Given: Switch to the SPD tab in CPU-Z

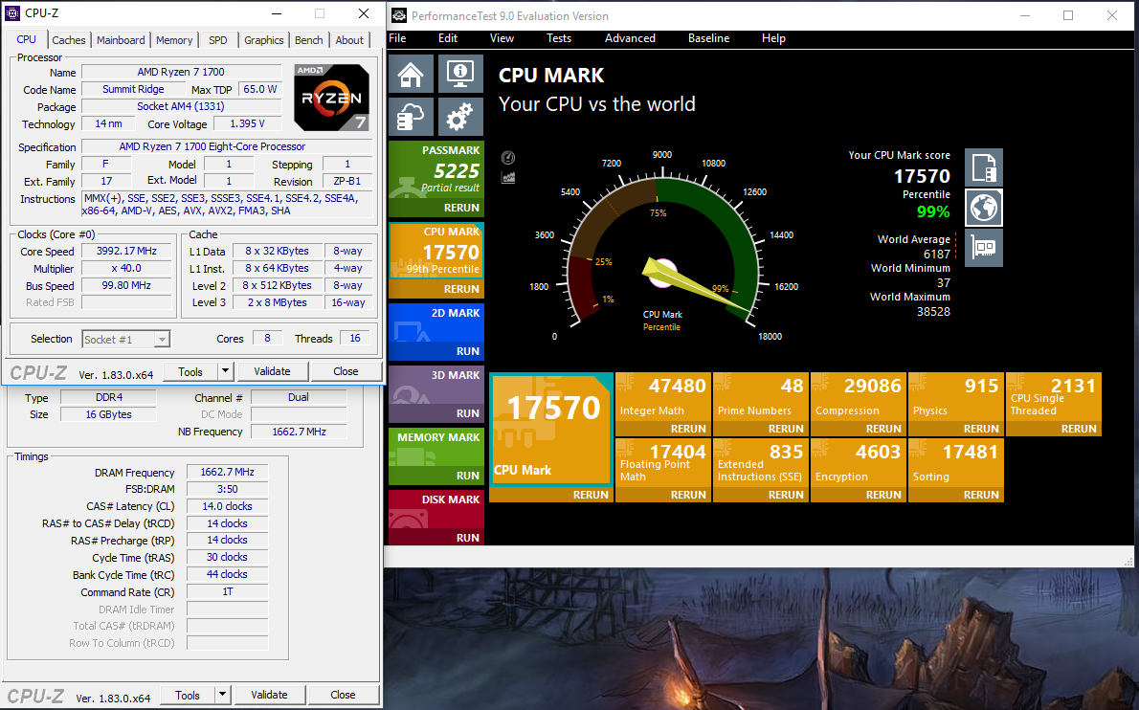Looking at the screenshot, I should 218,40.
